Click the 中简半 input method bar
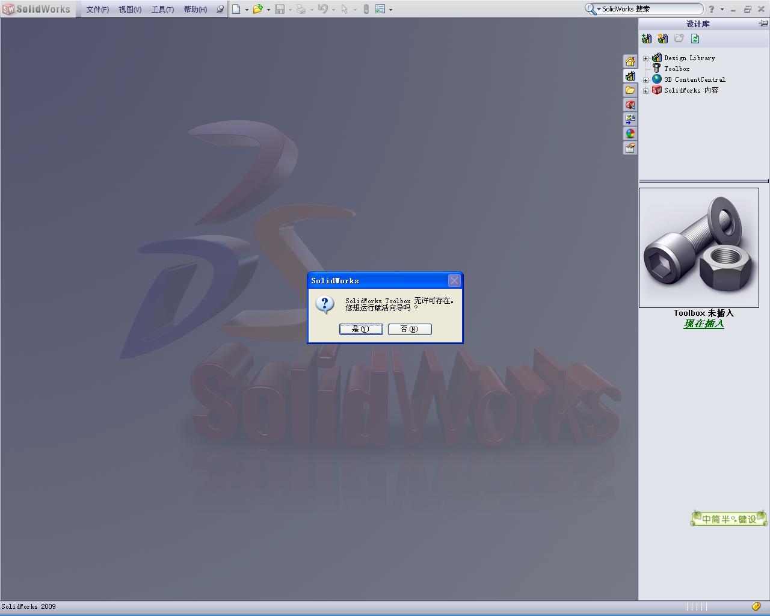The height and width of the screenshot is (616, 770). 729,519
